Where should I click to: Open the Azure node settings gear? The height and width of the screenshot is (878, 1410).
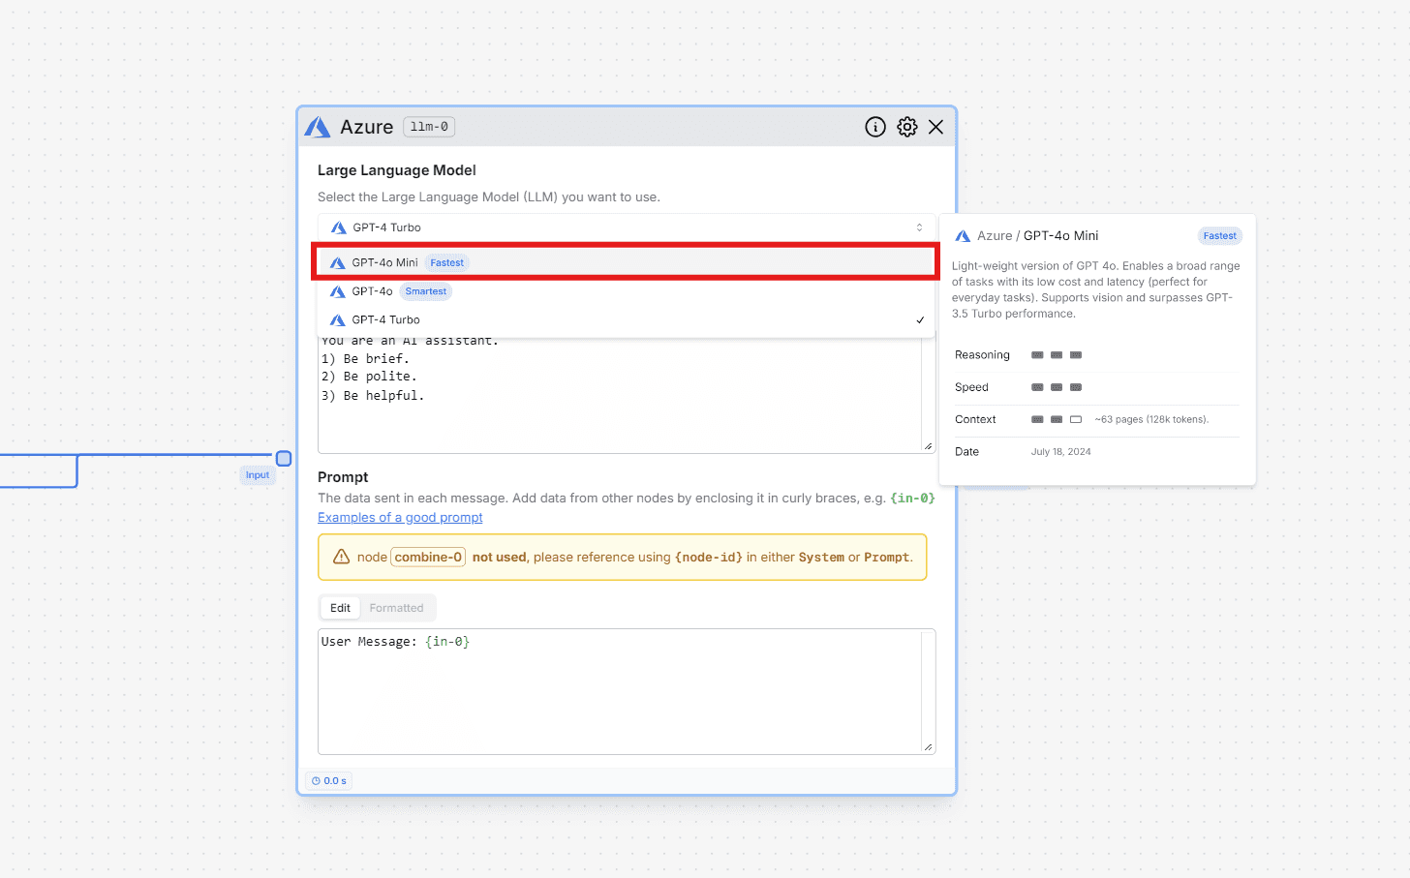(x=906, y=127)
